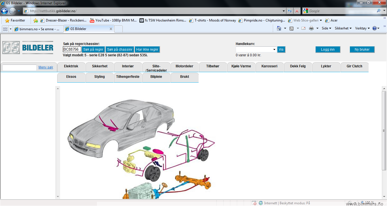This screenshot has width=387, height=206.
Task: Refresh the page with the refresh icon
Action: coord(290,11)
